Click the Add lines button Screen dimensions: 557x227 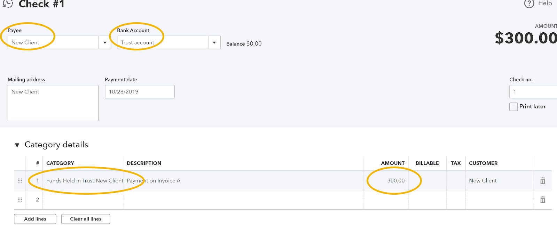35,219
